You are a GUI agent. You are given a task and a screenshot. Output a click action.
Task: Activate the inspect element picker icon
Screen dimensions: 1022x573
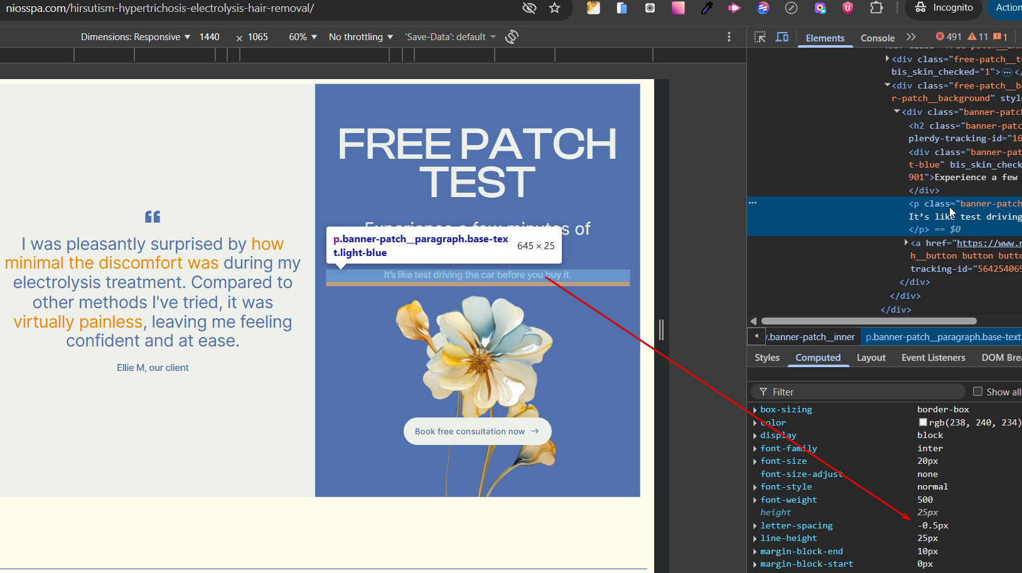click(760, 37)
